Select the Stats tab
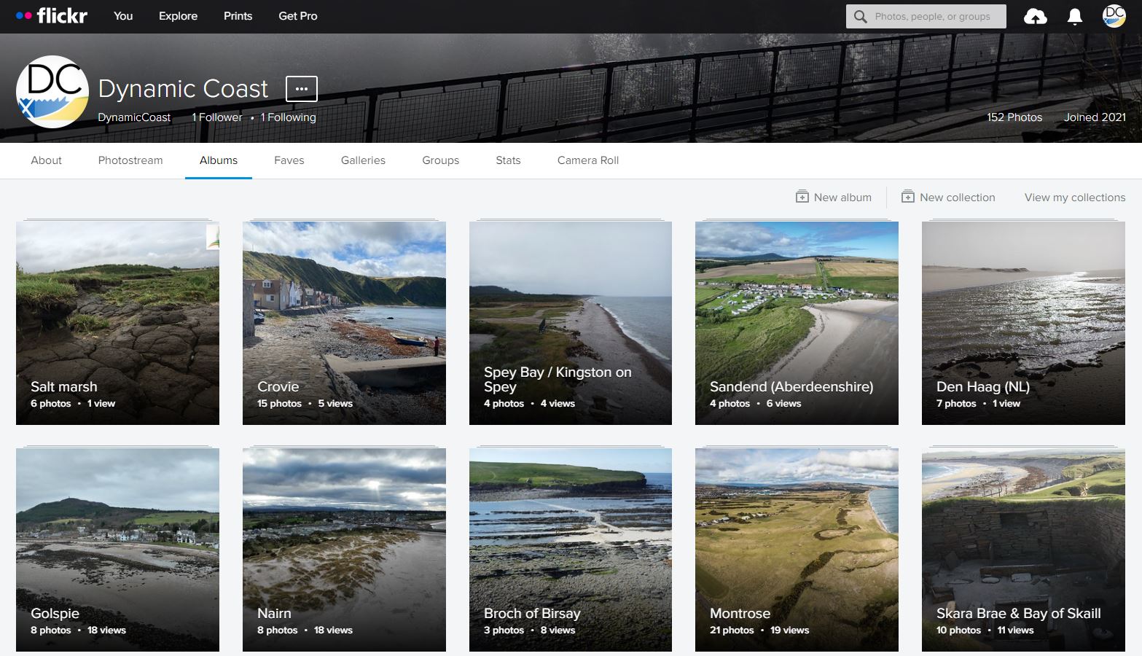 (508, 160)
